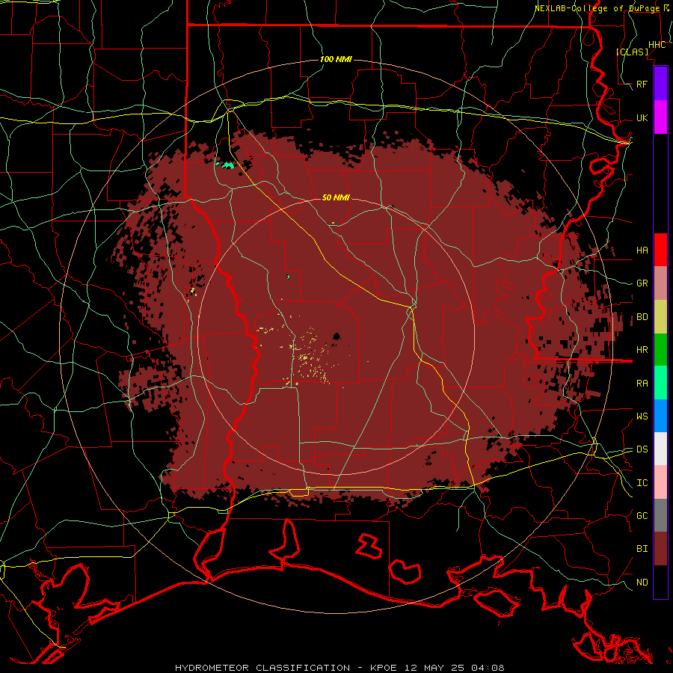This screenshot has width=673, height=673.
Task: Select the IC light pink legend swatch
Action: coord(660,482)
